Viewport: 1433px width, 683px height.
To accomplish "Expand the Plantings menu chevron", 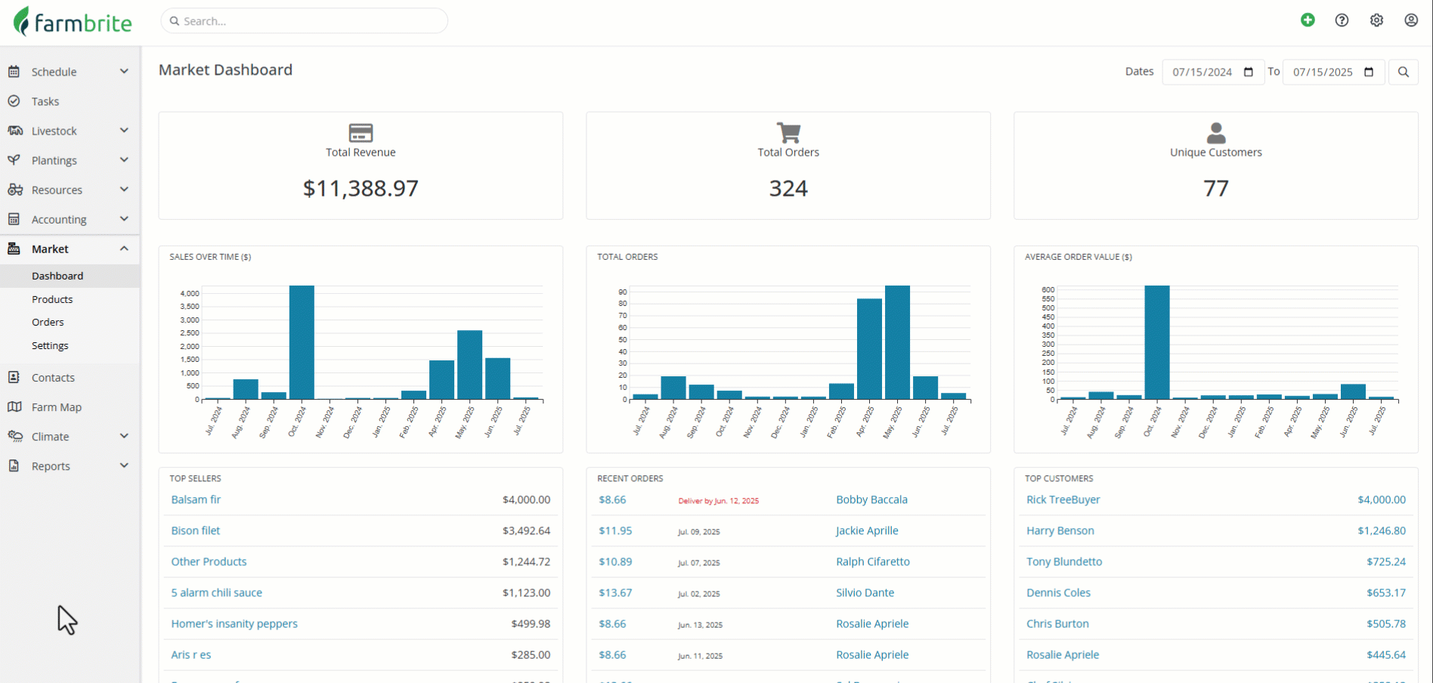I will (x=124, y=159).
